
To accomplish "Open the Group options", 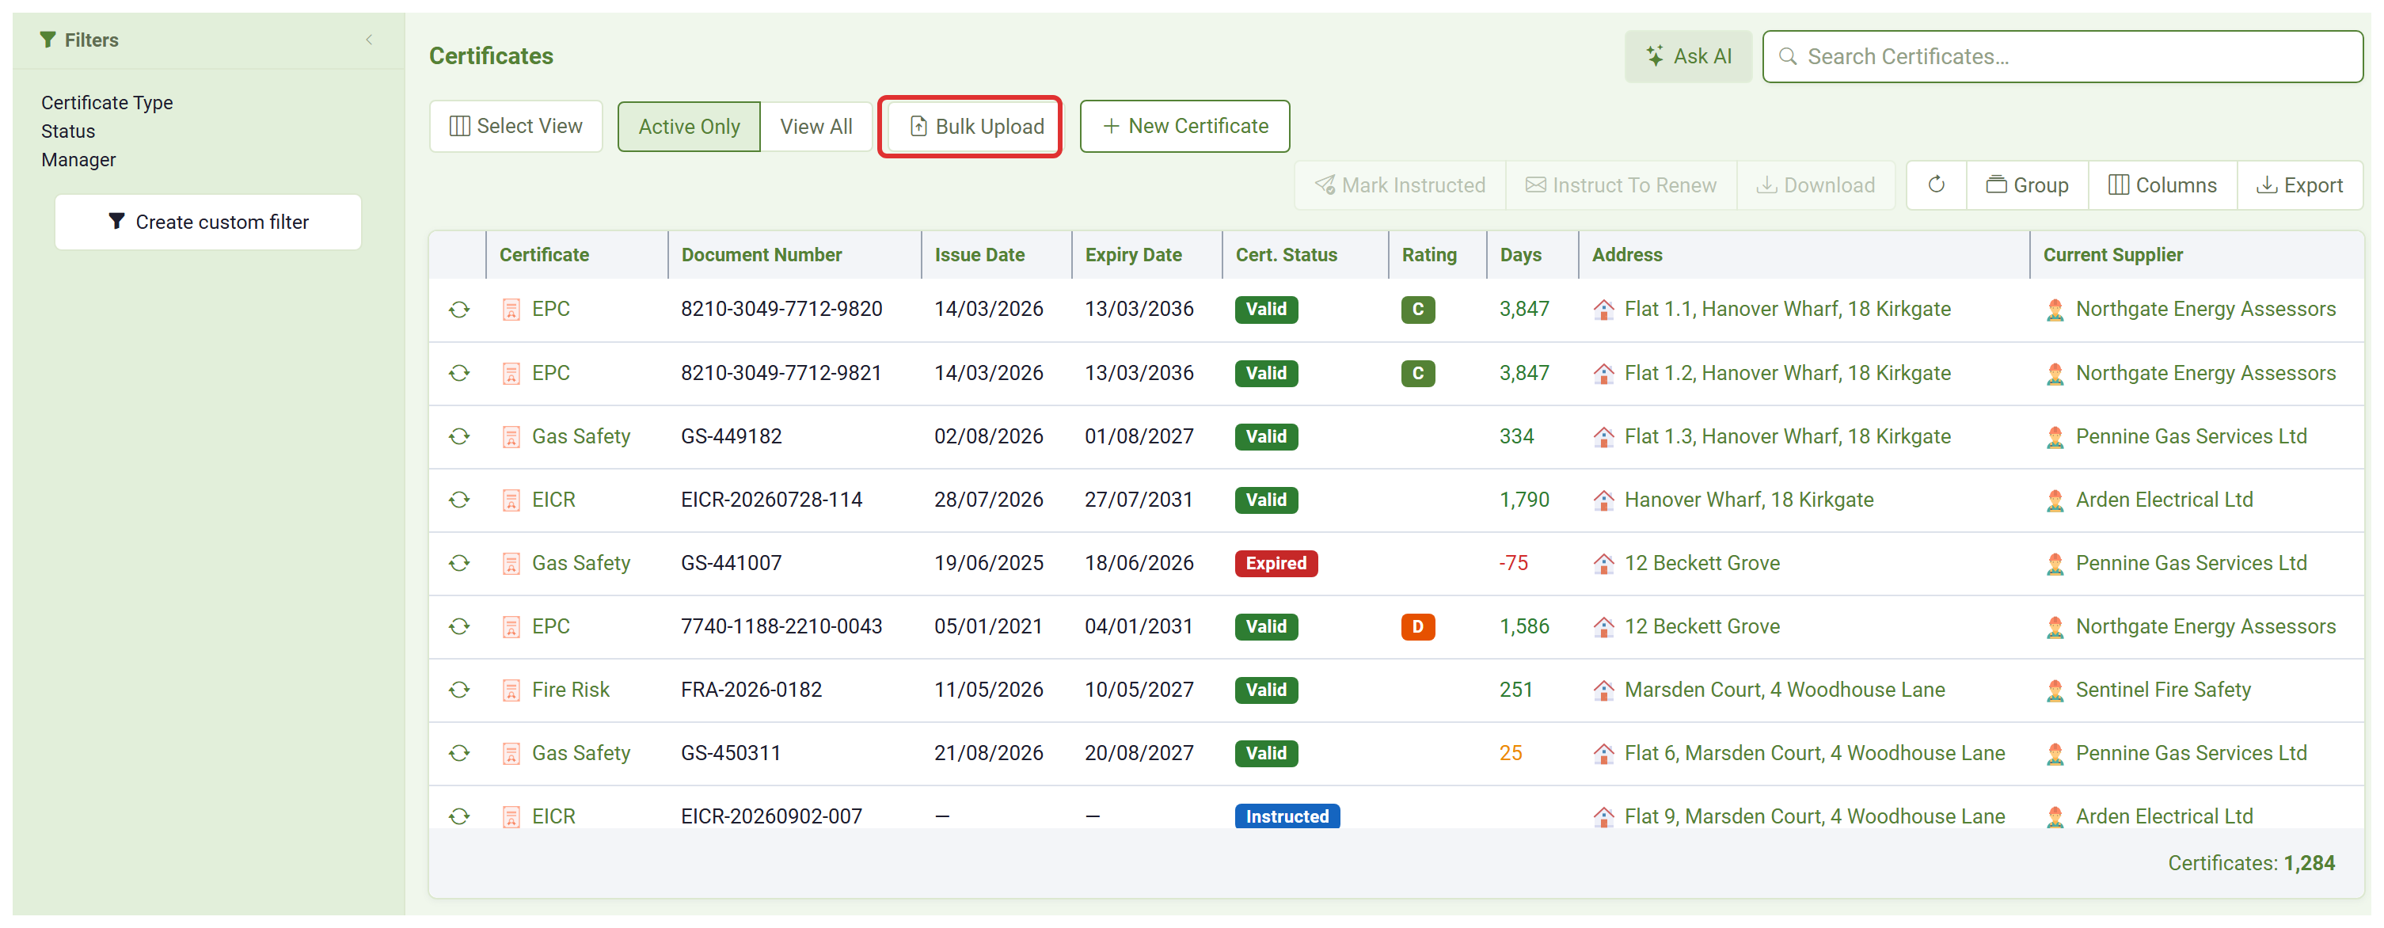I will 2026,185.
